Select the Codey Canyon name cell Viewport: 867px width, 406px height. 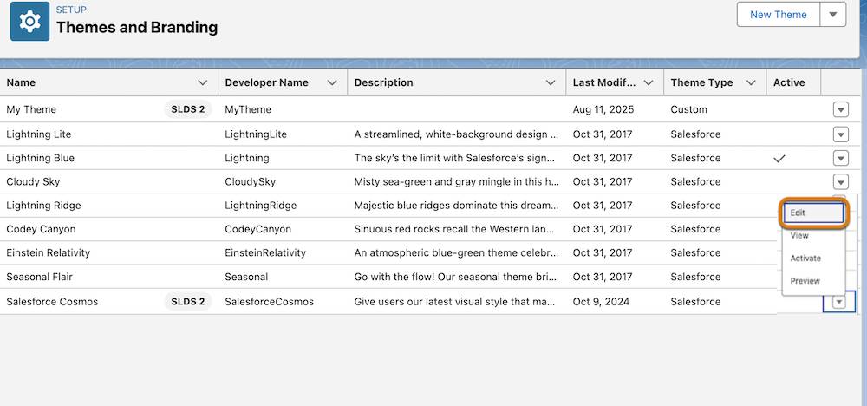click(108, 229)
